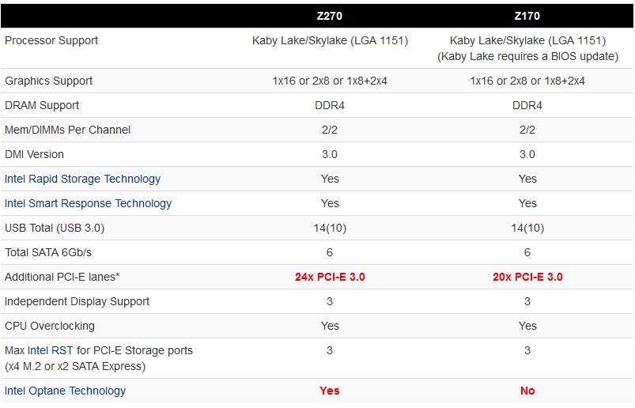
Task: Click the Independent Display Support label
Action: pos(77,301)
